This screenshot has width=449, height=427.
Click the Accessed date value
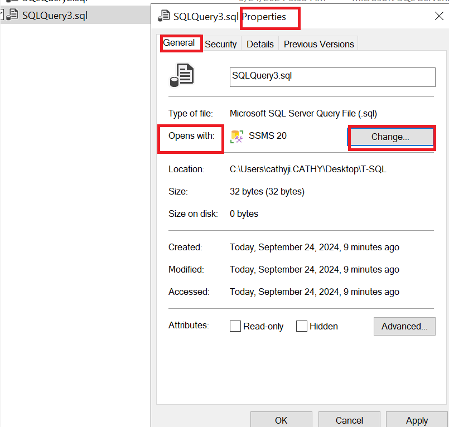click(x=315, y=292)
